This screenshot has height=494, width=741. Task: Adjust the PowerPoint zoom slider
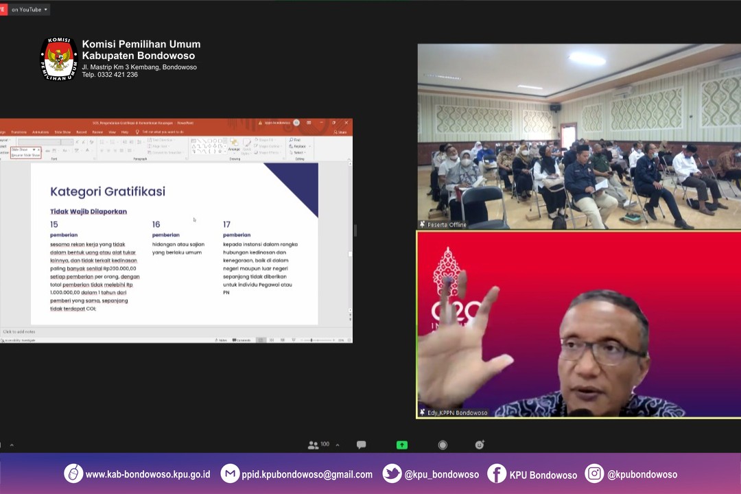(x=311, y=340)
